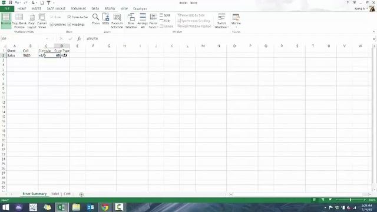
Task: Open Freeze Panes dropdown
Action: [x=153, y=21]
